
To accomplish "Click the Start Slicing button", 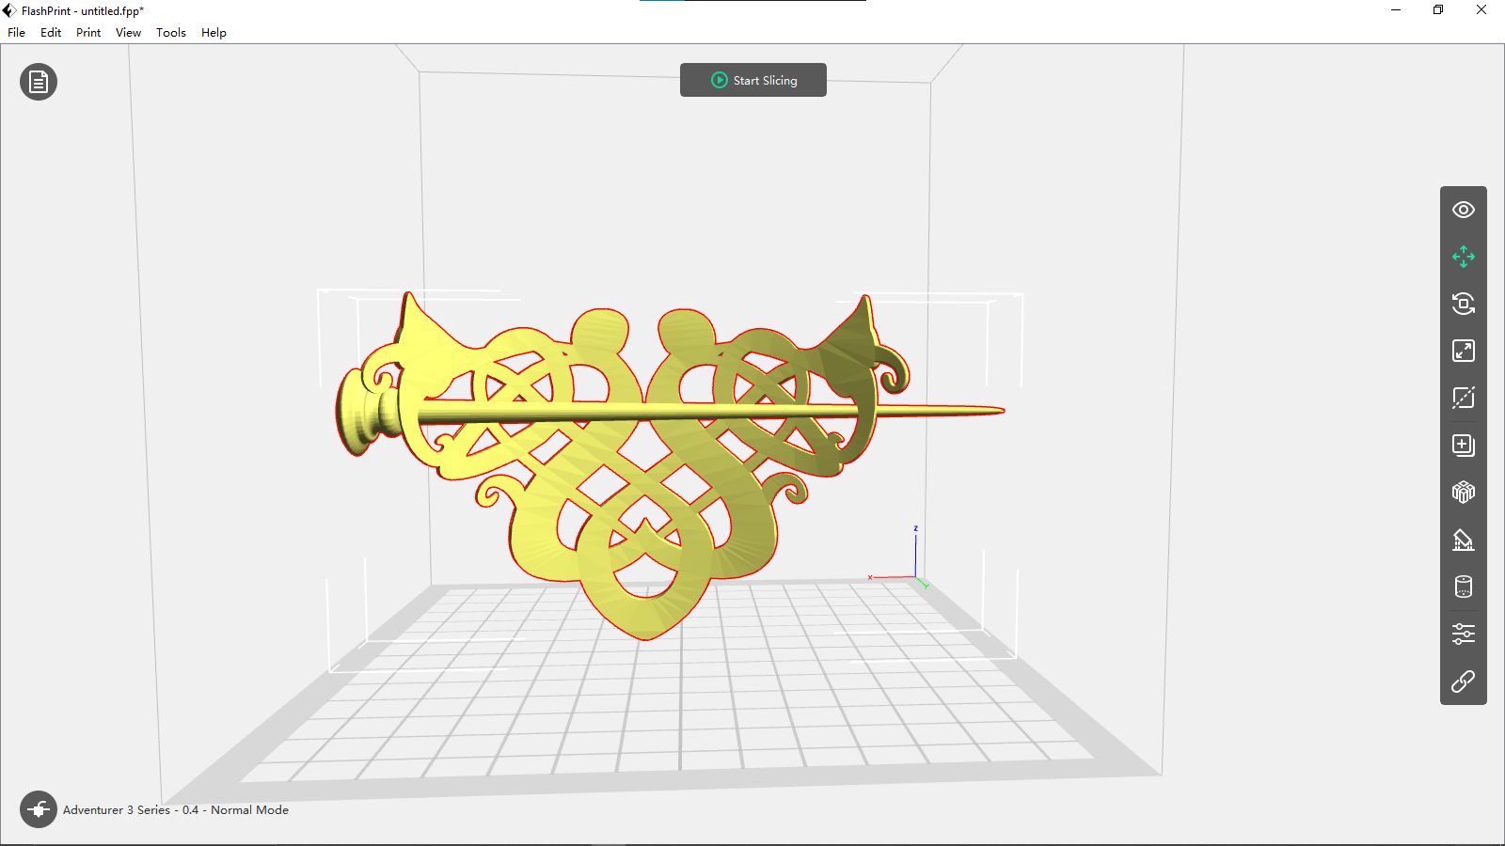I will [752, 80].
